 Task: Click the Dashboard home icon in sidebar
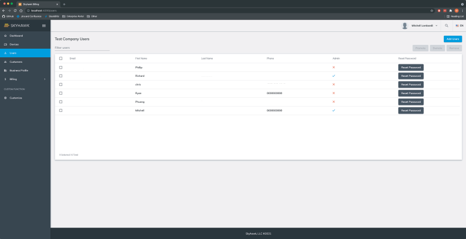[x=5, y=36]
